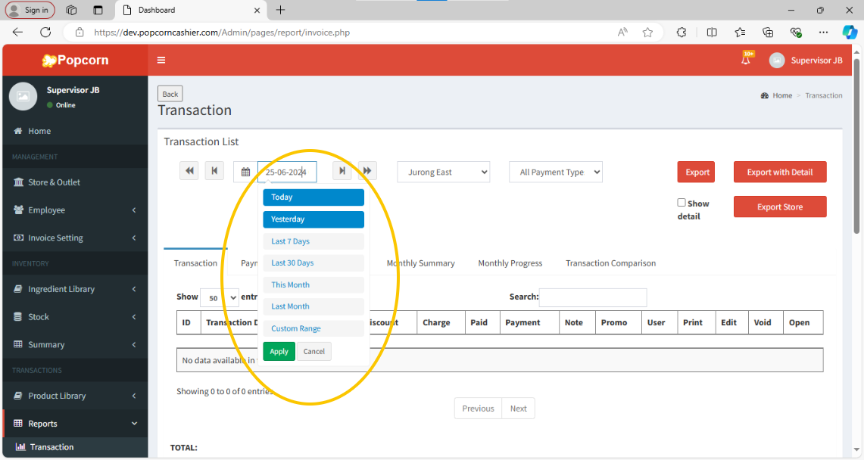Click the date input field
This screenshot has width=864, height=460.
point(287,172)
